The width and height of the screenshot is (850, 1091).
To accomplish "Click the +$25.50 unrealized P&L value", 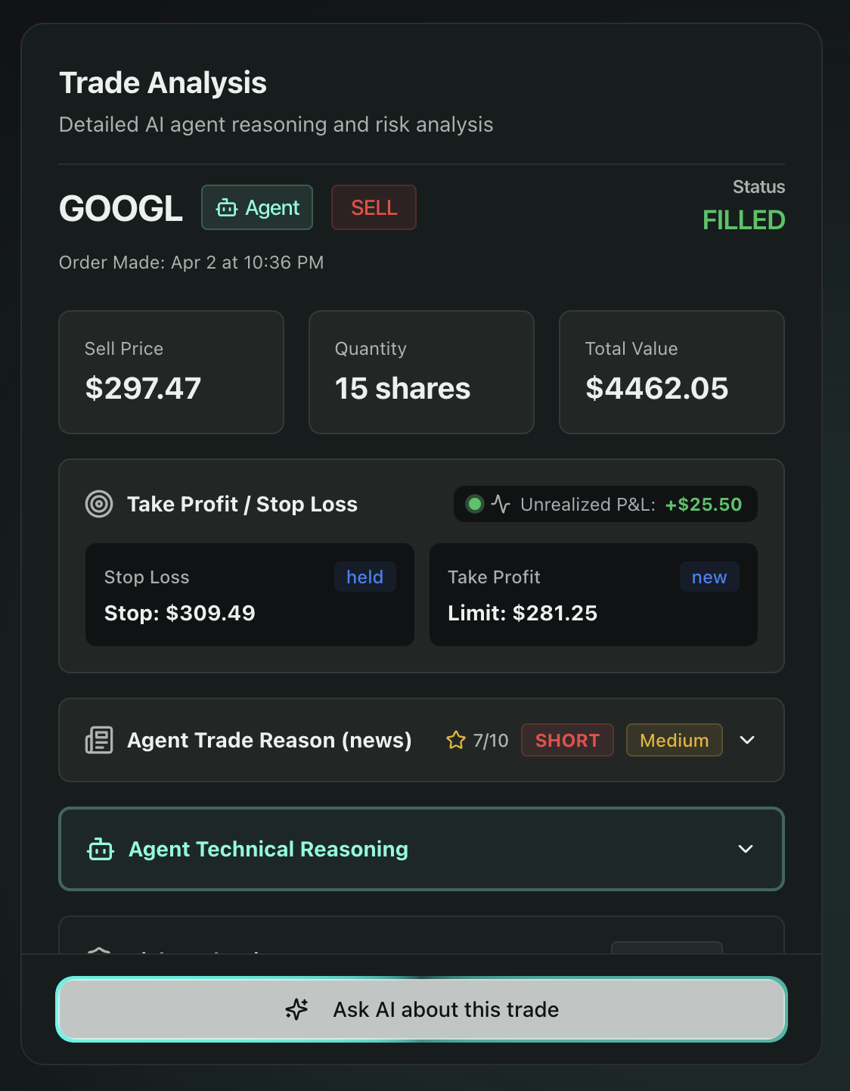I will tap(703, 504).
